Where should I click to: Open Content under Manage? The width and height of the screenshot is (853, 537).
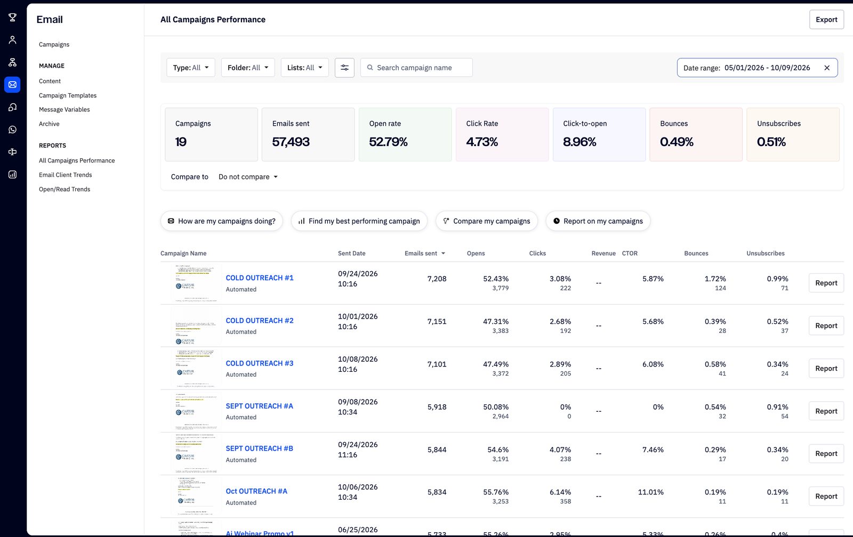pyautogui.click(x=50, y=82)
